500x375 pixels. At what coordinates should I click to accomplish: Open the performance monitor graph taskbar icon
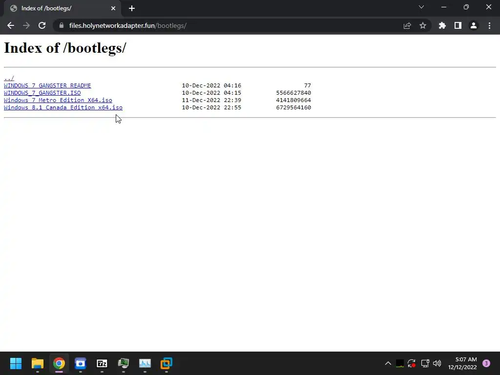click(x=145, y=363)
